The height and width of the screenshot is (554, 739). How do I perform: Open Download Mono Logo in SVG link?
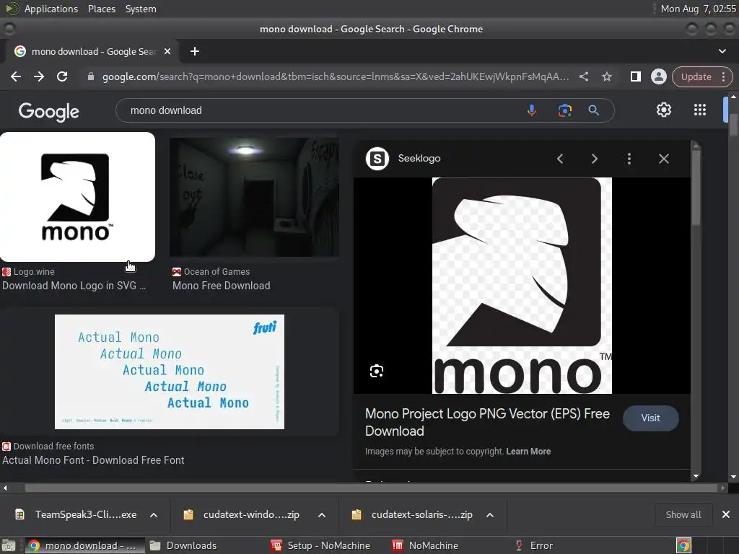click(x=74, y=286)
